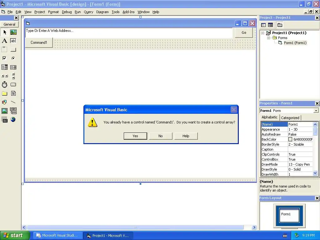Click the BackColor color swatch

tap(290, 139)
